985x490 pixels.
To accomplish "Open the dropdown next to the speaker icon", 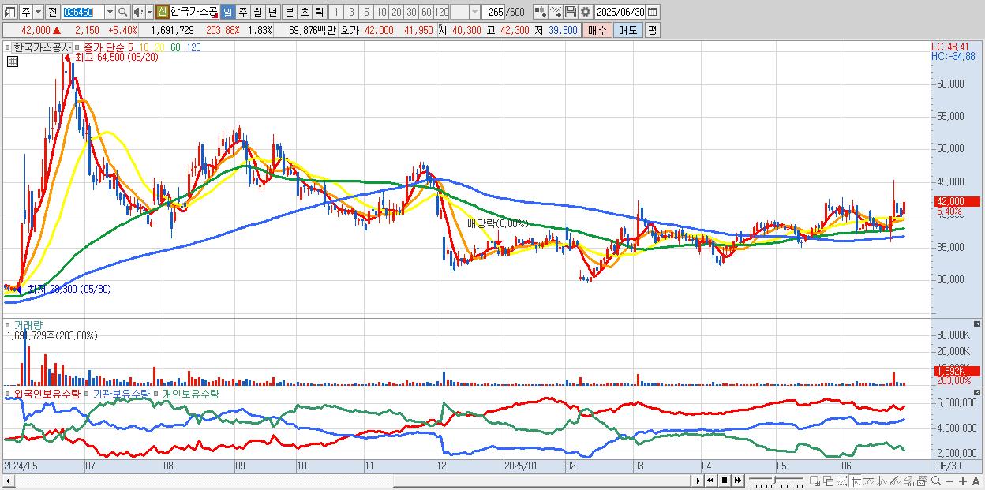I will tap(149, 12).
